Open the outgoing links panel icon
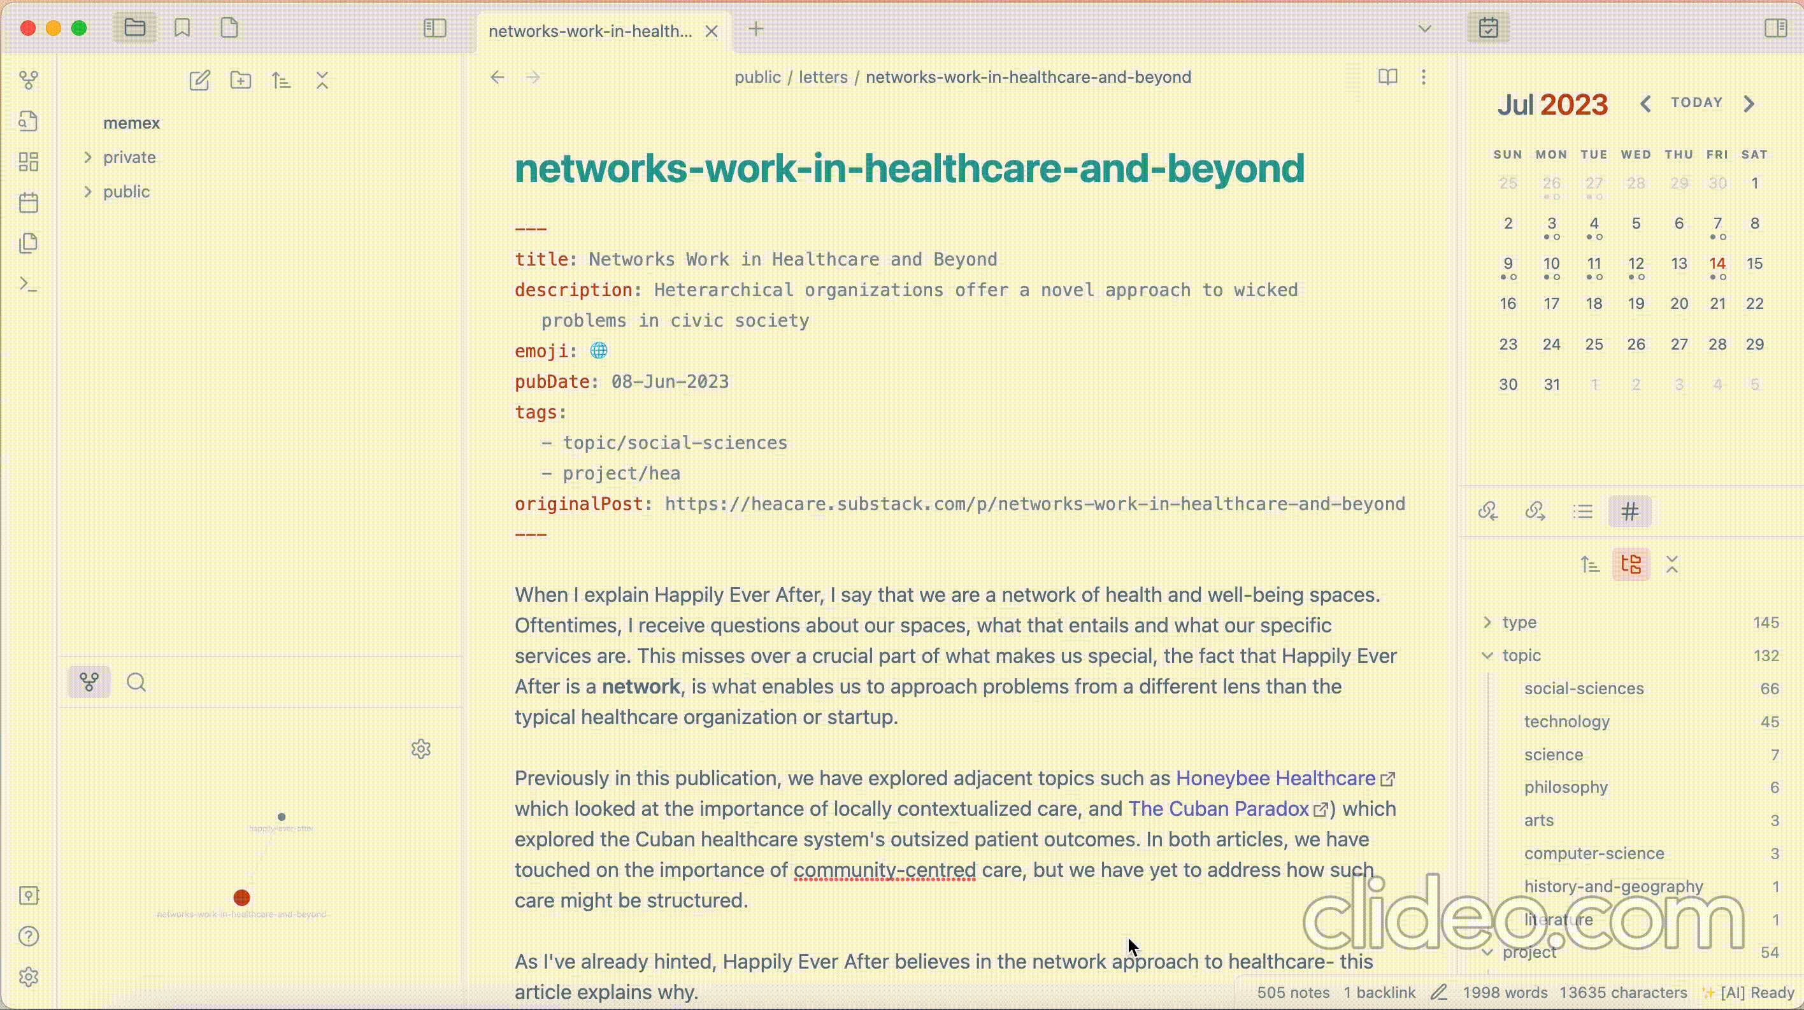Image resolution: width=1804 pixels, height=1010 pixels. [x=1535, y=511]
